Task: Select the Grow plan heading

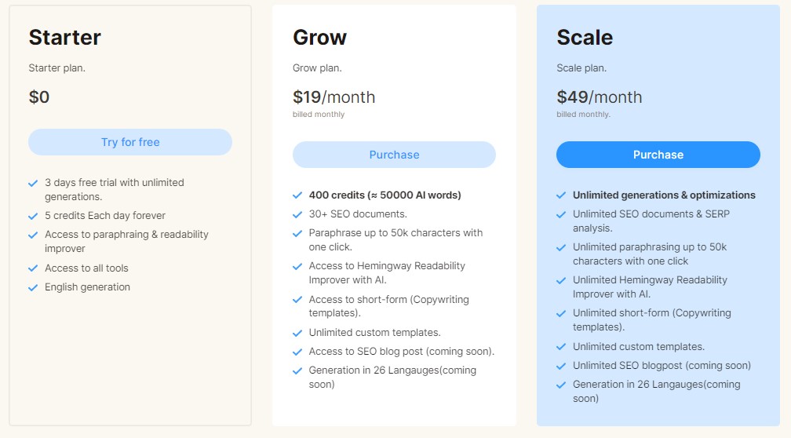Action: tap(320, 38)
